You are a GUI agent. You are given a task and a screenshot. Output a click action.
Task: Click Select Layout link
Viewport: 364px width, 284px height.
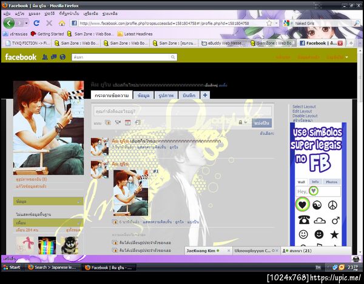pos(304,107)
